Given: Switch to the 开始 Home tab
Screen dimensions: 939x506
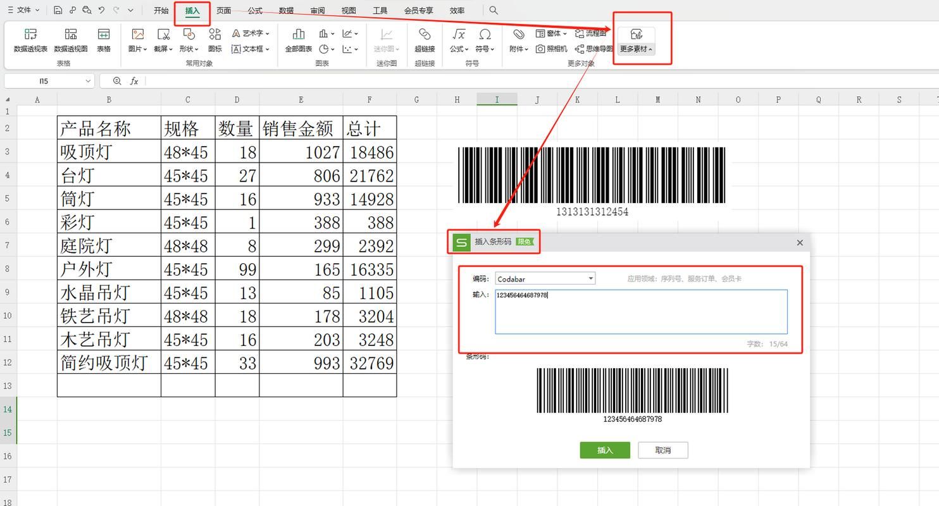Looking at the screenshot, I should [x=161, y=10].
